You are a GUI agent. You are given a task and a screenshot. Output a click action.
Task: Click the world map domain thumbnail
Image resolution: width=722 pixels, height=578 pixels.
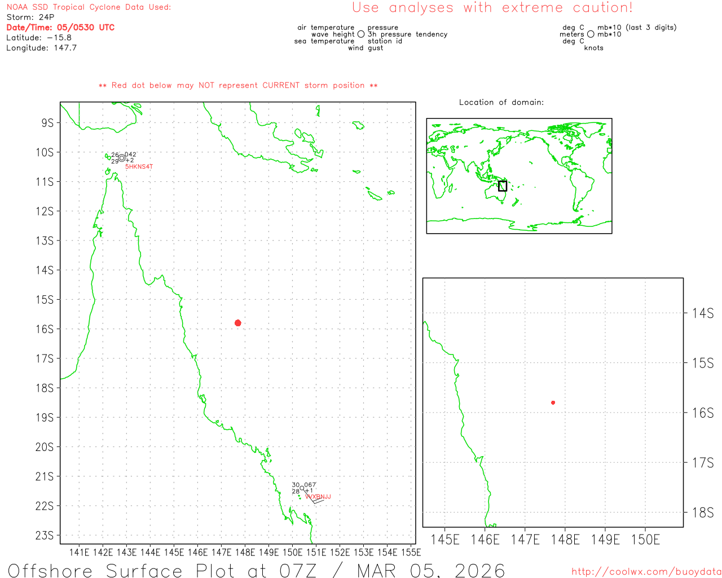(519, 176)
